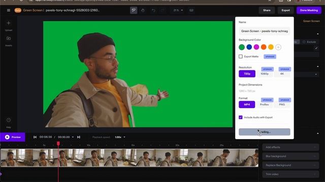Select MP4 format

click(247, 105)
